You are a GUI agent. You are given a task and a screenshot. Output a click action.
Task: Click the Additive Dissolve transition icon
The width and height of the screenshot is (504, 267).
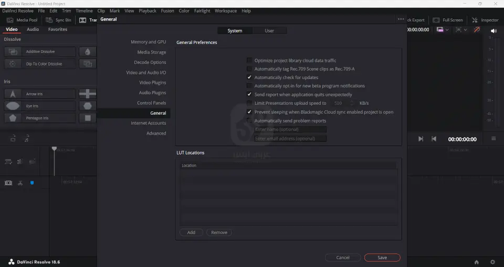coord(13,51)
